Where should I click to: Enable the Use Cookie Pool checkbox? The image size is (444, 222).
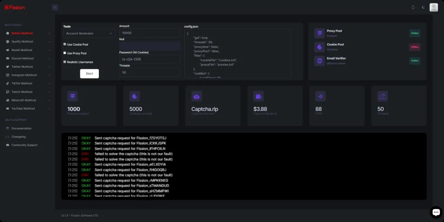(65, 44)
